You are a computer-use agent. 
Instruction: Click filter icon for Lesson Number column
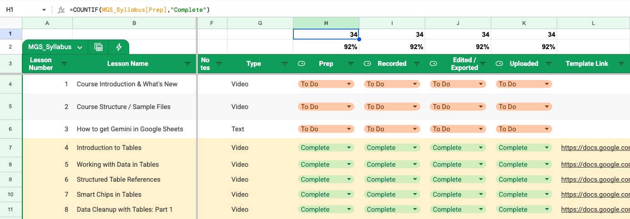[x=64, y=64]
